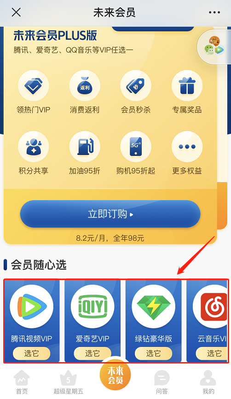Choose 选它 under 爱奇艺VIP
231x399 pixels.
(92, 353)
